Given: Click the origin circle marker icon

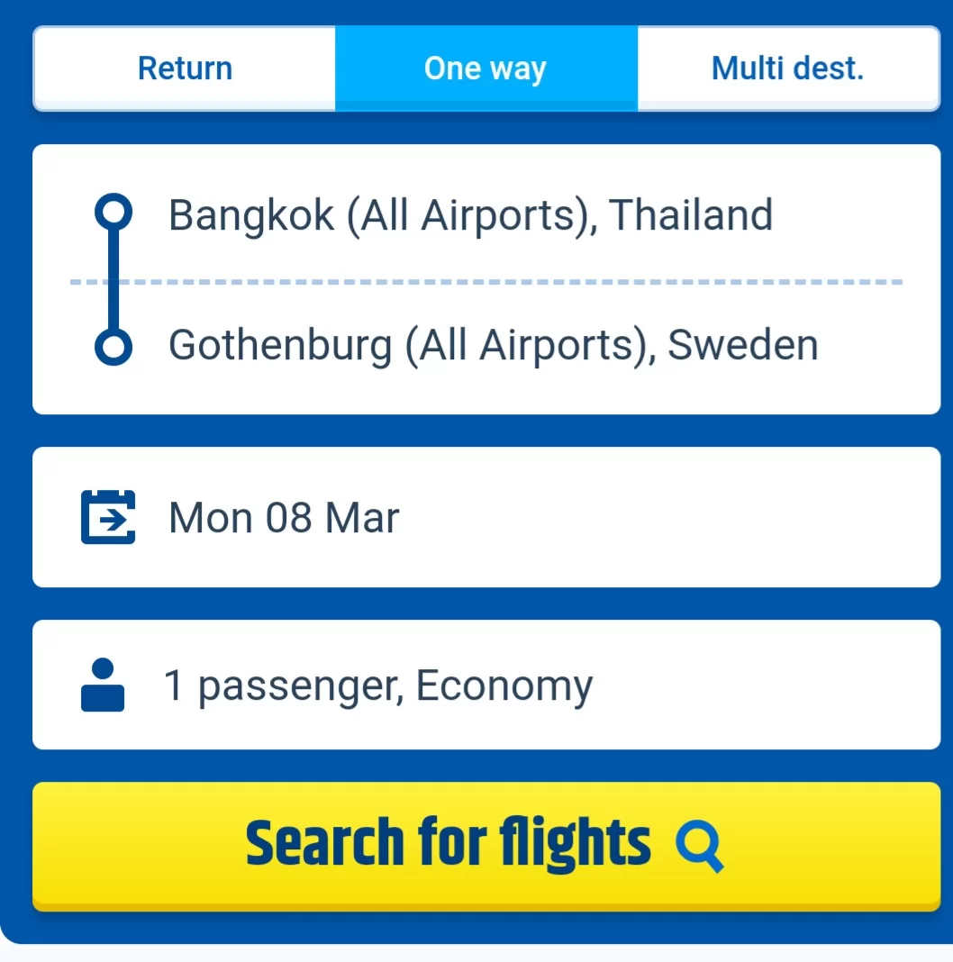Looking at the screenshot, I should click(113, 214).
